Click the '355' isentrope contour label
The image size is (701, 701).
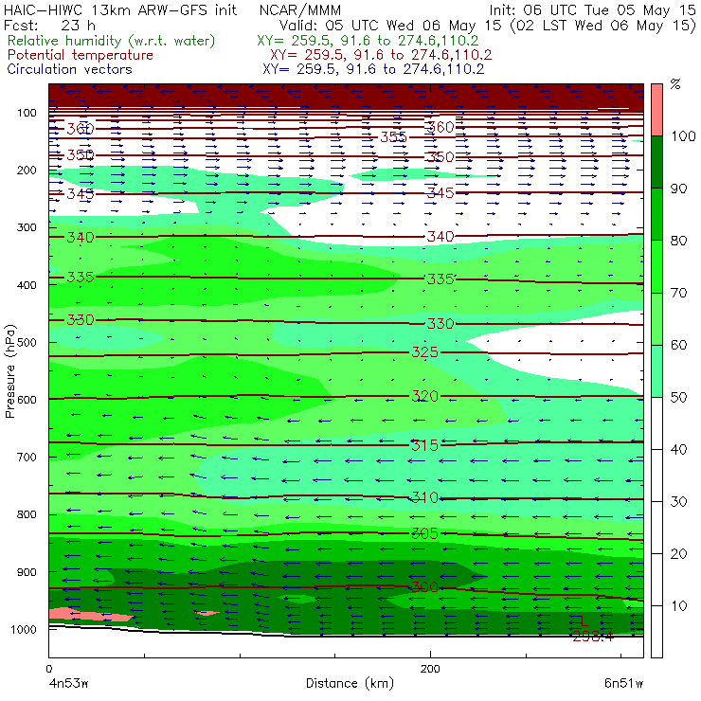[x=393, y=136]
